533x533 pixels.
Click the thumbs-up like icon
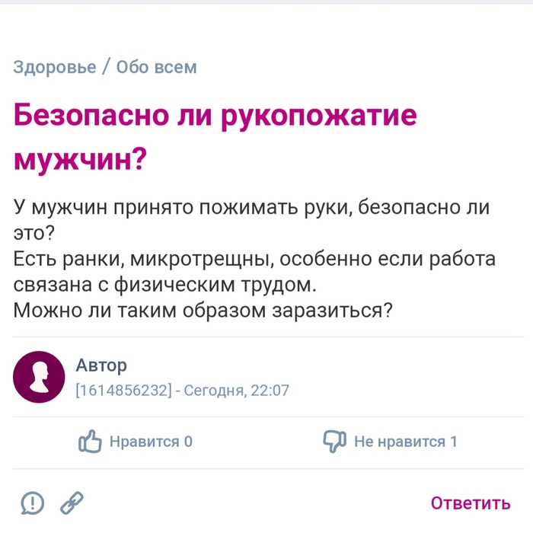[x=90, y=441]
